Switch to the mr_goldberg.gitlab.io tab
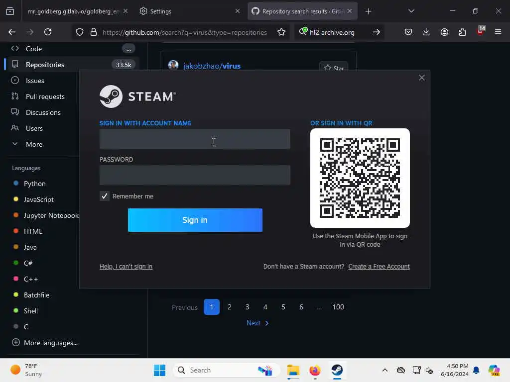510x382 pixels. point(73,11)
